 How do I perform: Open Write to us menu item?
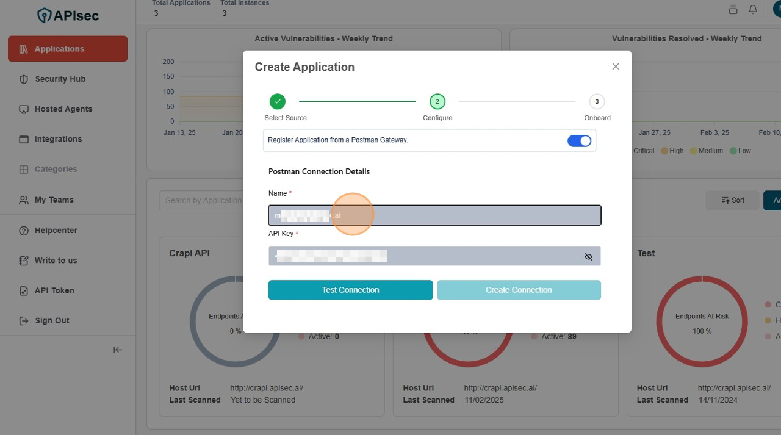pyautogui.click(x=56, y=261)
